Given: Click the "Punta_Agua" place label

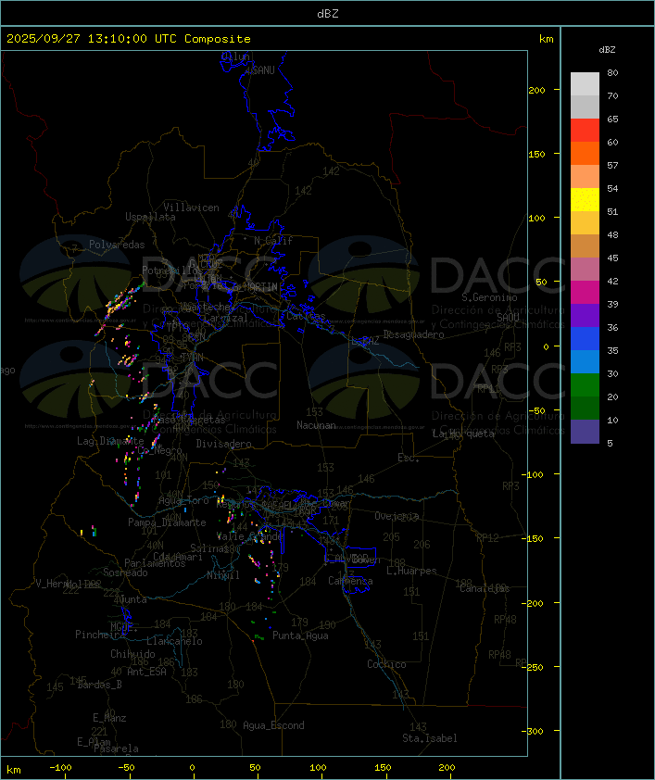Looking at the screenshot, I should point(300,635).
